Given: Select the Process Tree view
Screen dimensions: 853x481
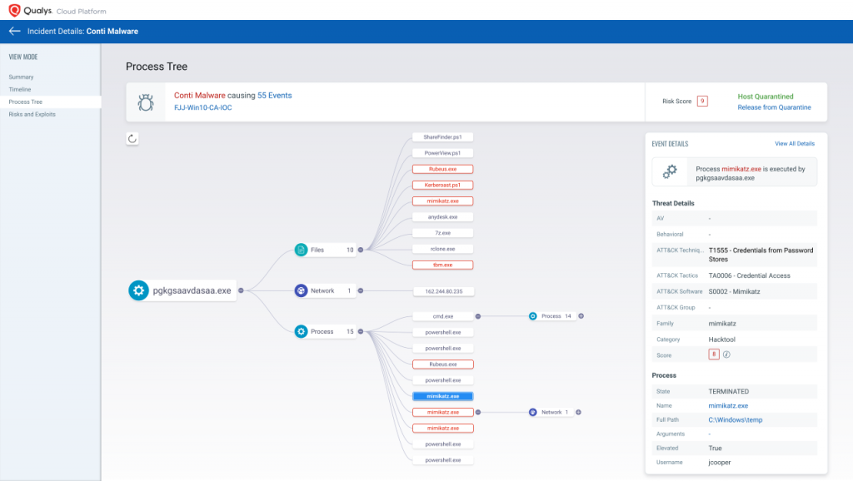Looking at the screenshot, I should (26, 102).
